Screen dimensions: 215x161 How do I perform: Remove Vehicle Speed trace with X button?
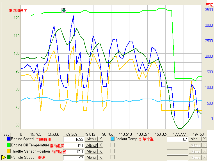100,158
